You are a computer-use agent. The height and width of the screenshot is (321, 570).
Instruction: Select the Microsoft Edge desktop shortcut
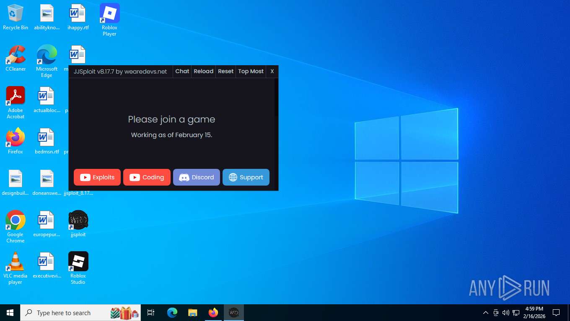[x=47, y=61]
